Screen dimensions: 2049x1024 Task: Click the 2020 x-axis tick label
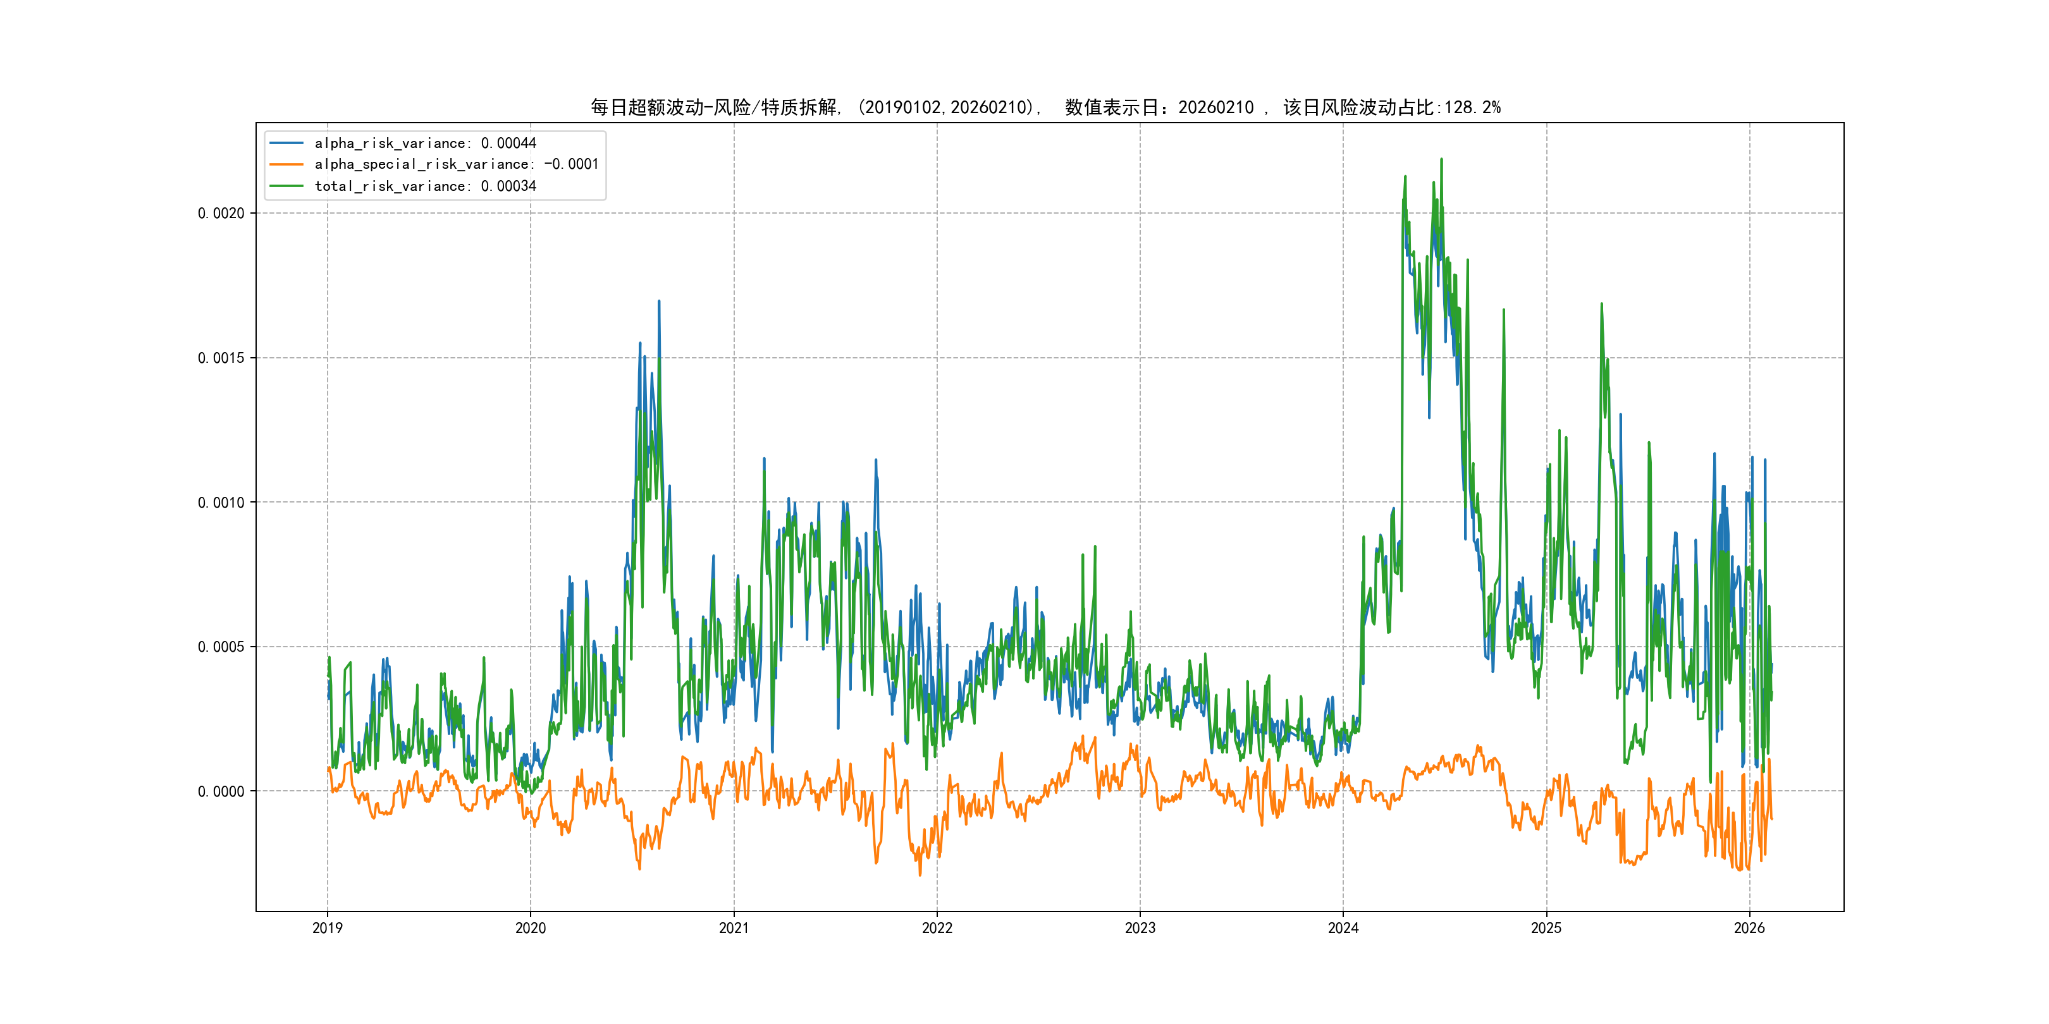click(x=531, y=928)
